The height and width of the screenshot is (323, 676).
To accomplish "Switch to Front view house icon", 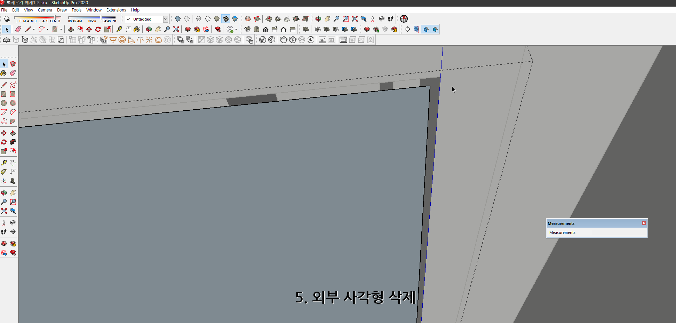I will [265, 29].
